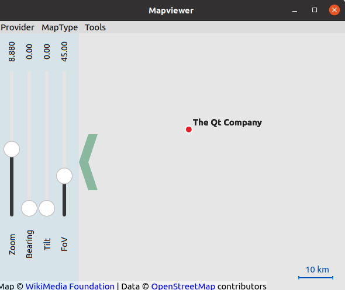Click the The Qt Company label
The width and height of the screenshot is (345, 290).
point(227,123)
